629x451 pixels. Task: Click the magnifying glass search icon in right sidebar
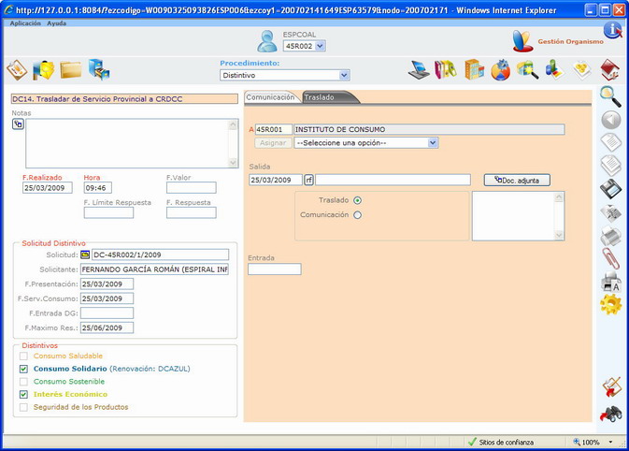click(610, 96)
